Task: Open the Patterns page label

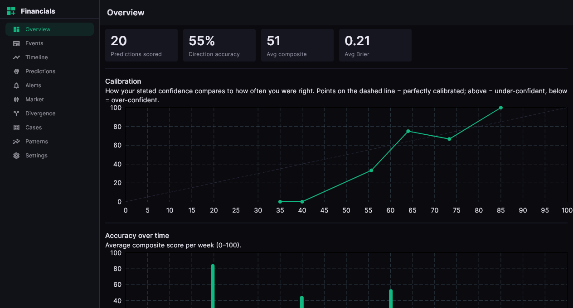Action: (37, 142)
